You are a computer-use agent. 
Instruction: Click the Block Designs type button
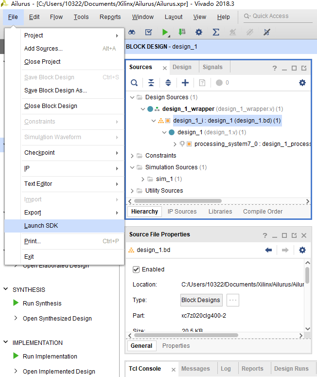[201, 300]
